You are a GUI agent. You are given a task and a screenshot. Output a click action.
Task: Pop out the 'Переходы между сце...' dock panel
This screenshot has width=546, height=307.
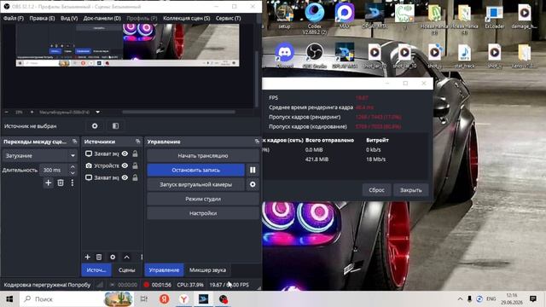74,142
